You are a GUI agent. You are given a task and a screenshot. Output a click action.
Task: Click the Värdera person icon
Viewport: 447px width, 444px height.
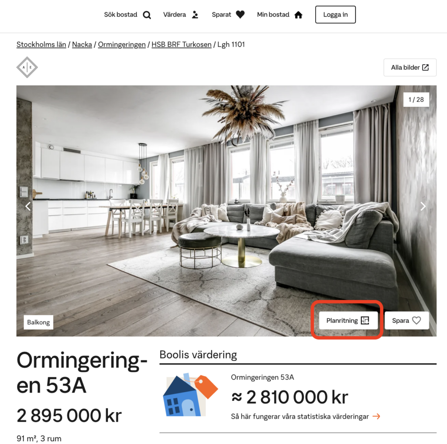195,14
